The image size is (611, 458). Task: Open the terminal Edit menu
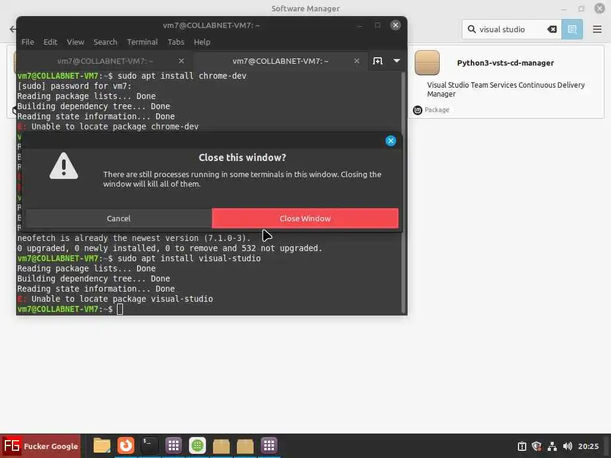click(x=50, y=42)
